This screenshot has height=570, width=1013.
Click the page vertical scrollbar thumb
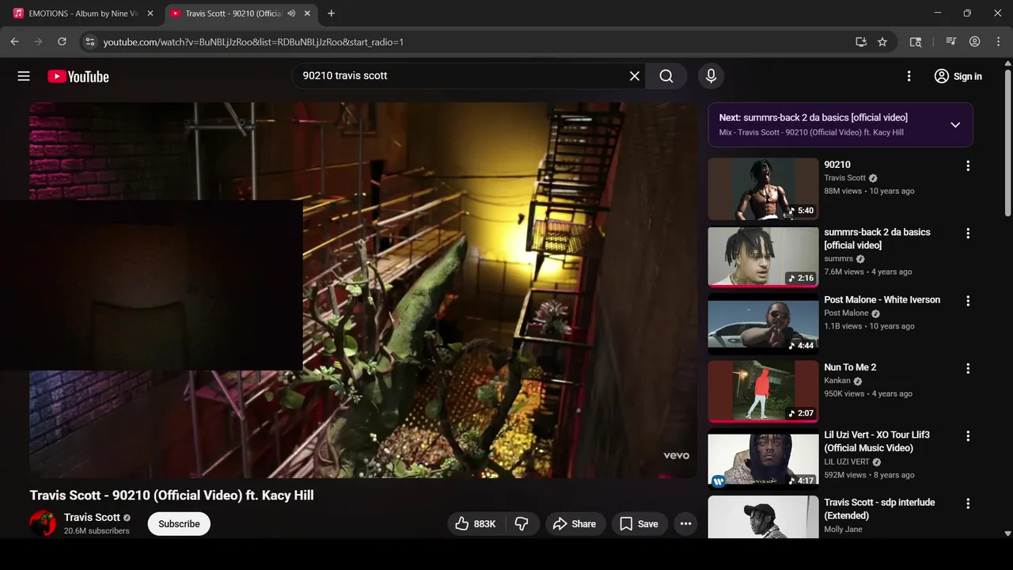[1007, 142]
